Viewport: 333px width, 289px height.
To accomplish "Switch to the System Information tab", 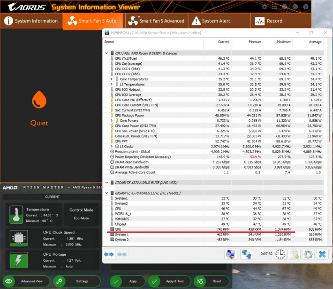I will pos(31,21).
